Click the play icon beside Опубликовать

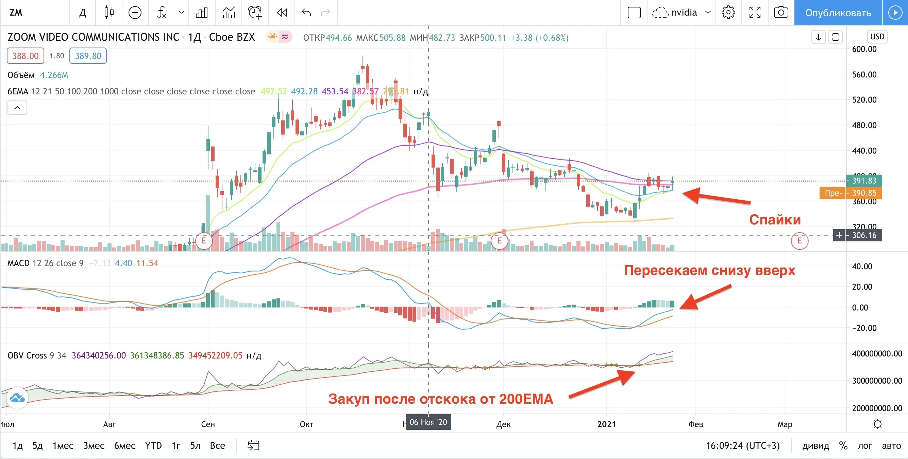pos(895,13)
